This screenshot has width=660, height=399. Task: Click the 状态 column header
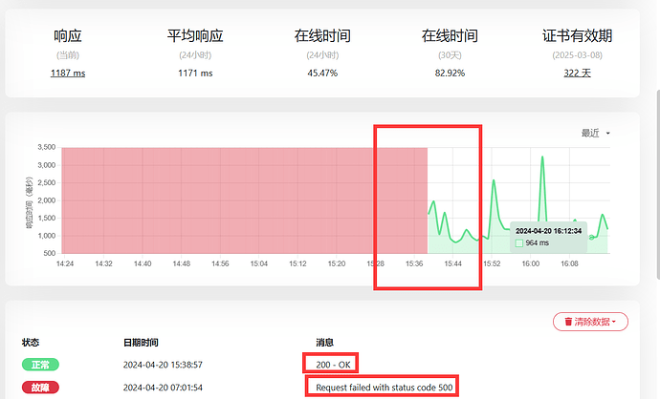31,343
